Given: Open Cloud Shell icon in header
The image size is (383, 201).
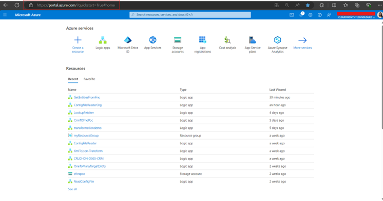Looking at the screenshot, I should [292, 15].
